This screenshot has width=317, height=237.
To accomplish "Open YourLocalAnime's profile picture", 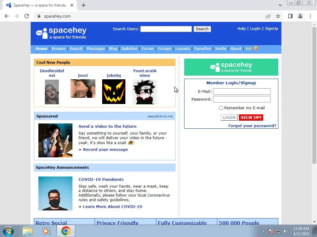I will pyautogui.click(x=145, y=92).
